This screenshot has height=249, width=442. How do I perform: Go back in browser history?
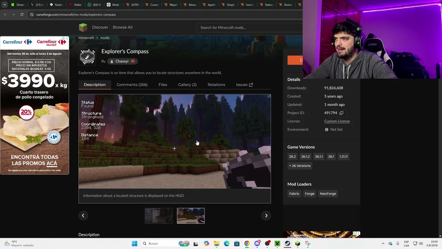5,15
